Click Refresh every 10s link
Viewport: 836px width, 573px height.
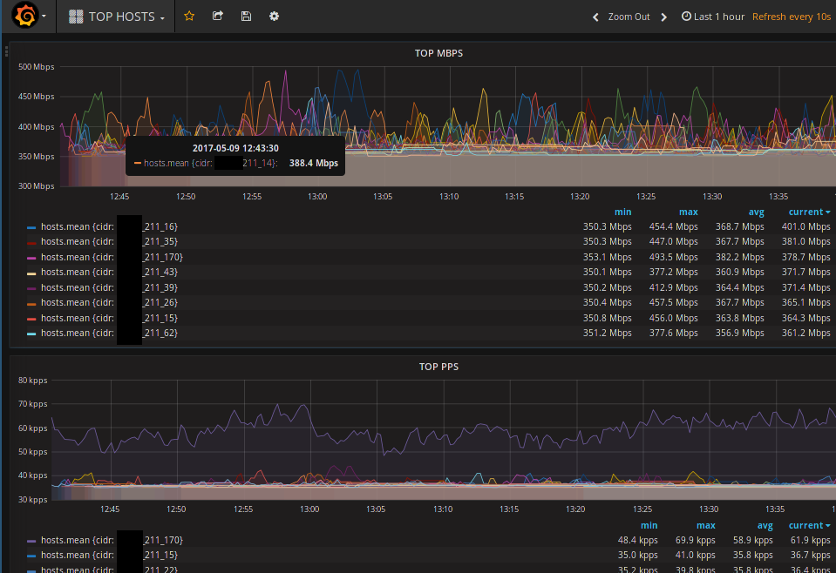point(791,17)
